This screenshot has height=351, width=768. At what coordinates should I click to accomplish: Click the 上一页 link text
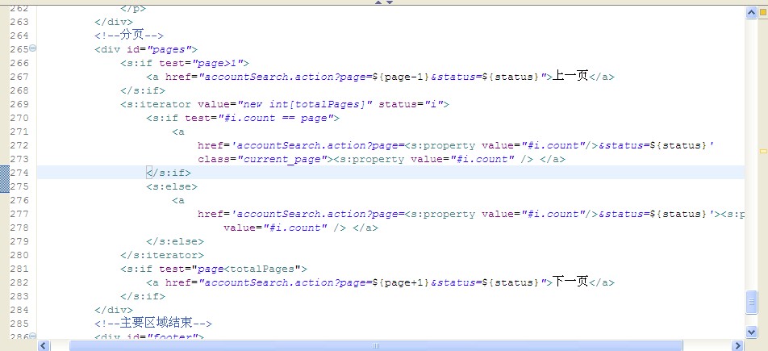point(570,76)
